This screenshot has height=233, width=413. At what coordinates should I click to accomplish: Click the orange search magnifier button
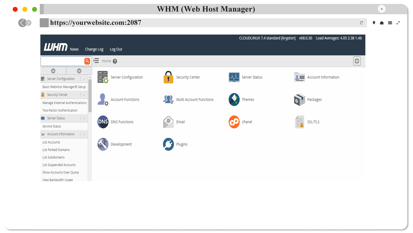coord(87,61)
